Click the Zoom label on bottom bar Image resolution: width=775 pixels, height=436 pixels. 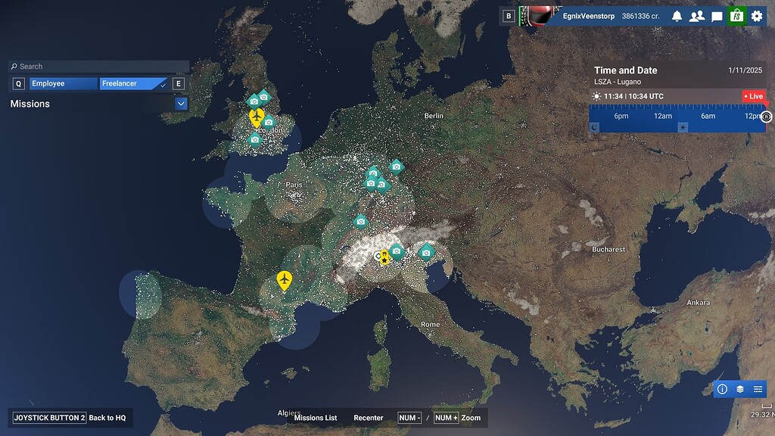pos(471,418)
